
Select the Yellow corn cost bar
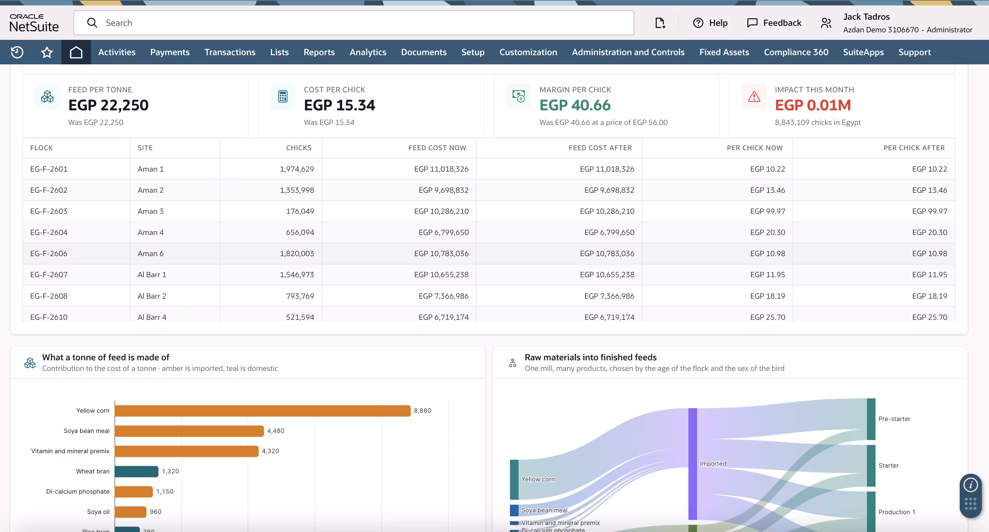[x=263, y=411]
